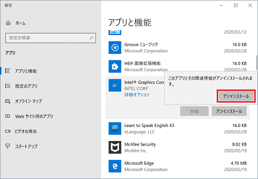
Task: Click the ビデオの再生 video icon
Action: pyautogui.click(x=8, y=131)
